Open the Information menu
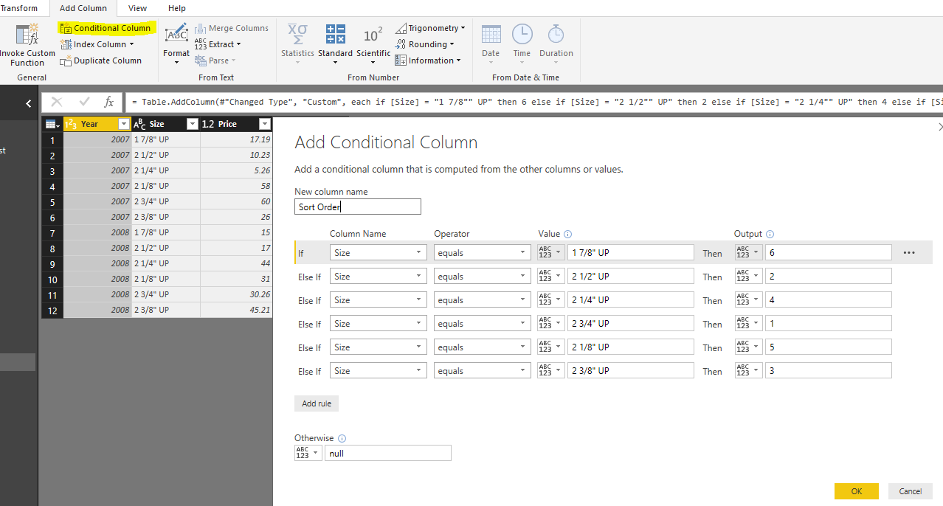This screenshot has height=506, width=943. pyautogui.click(x=428, y=60)
